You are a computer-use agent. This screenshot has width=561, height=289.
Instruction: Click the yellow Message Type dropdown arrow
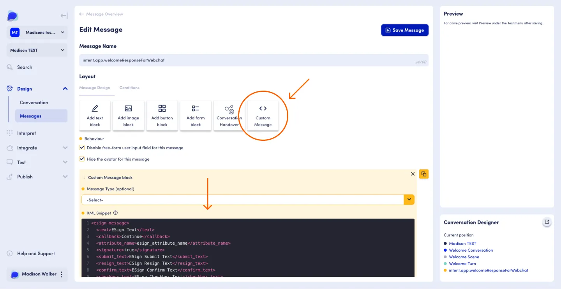coord(409,200)
